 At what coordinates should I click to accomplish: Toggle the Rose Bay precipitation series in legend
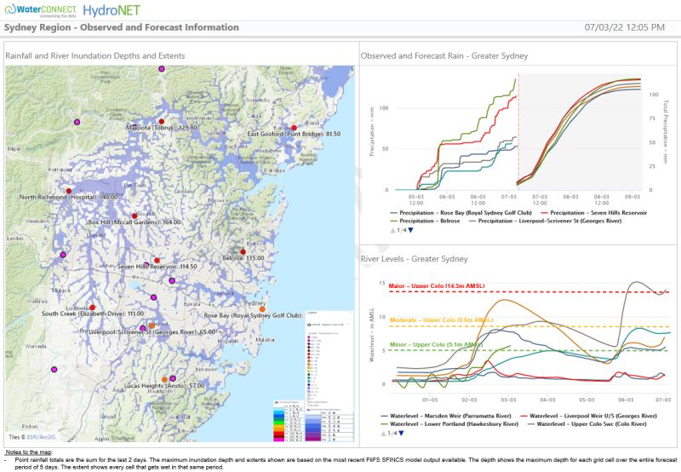(x=461, y=213)
